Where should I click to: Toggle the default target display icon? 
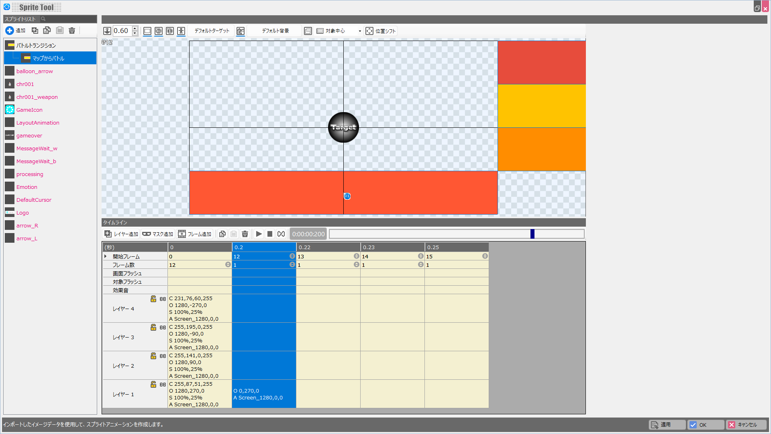point(181,31)
